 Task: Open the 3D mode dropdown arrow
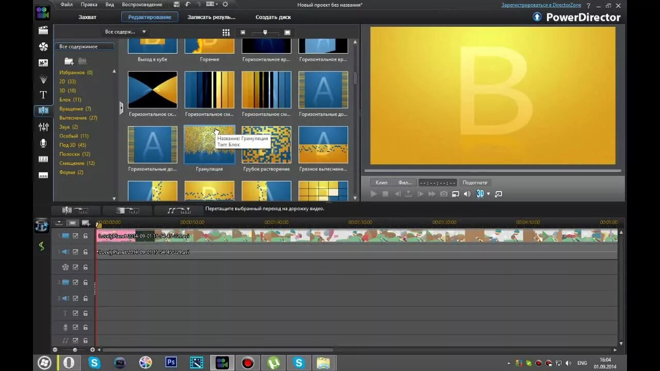[x=488, y=194]
